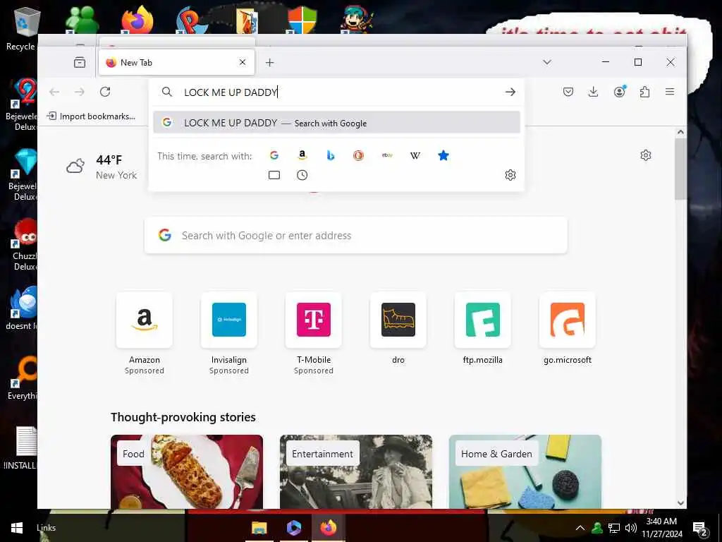Open Windows Start menu

click(x=17, y=528)
